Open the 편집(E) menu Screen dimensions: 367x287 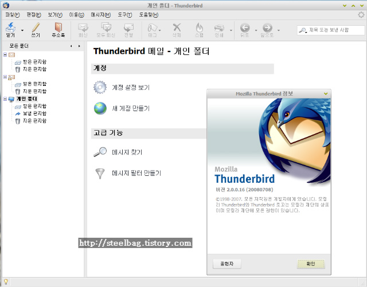(x=34, y=15)
